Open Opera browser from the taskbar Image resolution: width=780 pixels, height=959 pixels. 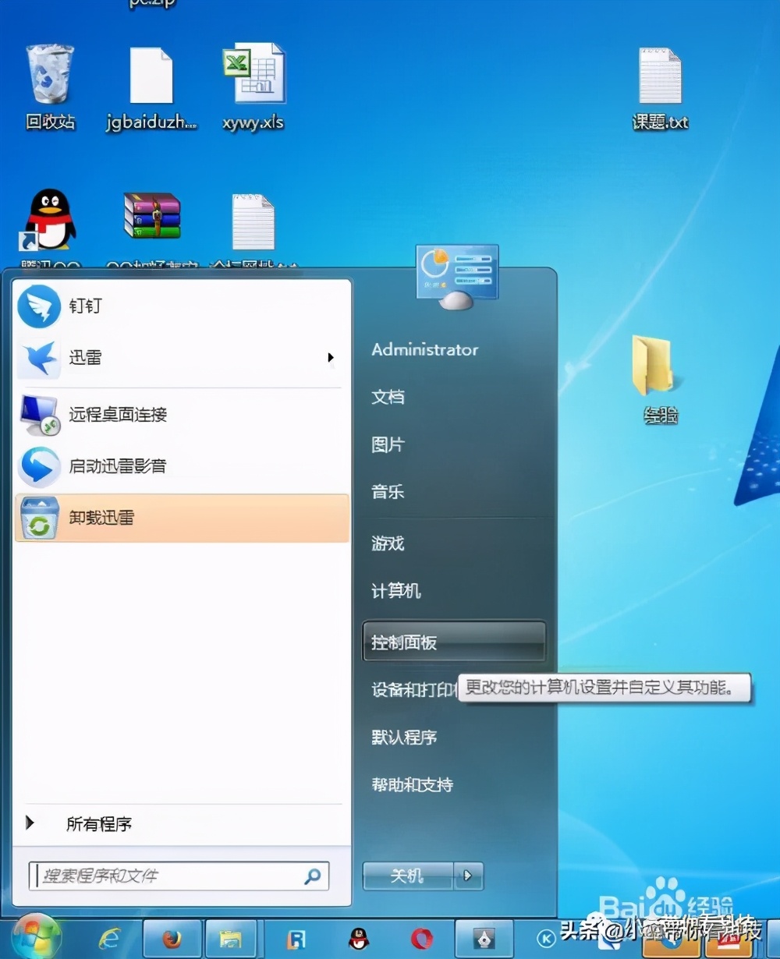[x=421, y=938]
